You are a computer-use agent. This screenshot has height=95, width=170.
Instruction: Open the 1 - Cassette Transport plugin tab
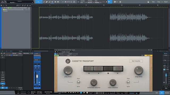point(65,52)
